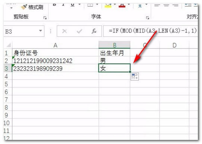This screenshot has height=144, width=202.
Task: Click into the formula bar with IF formula
Action: (x=151, y=31)
